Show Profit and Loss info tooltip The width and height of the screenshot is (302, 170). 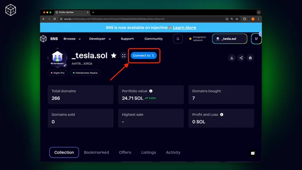[x=222, y=115]
